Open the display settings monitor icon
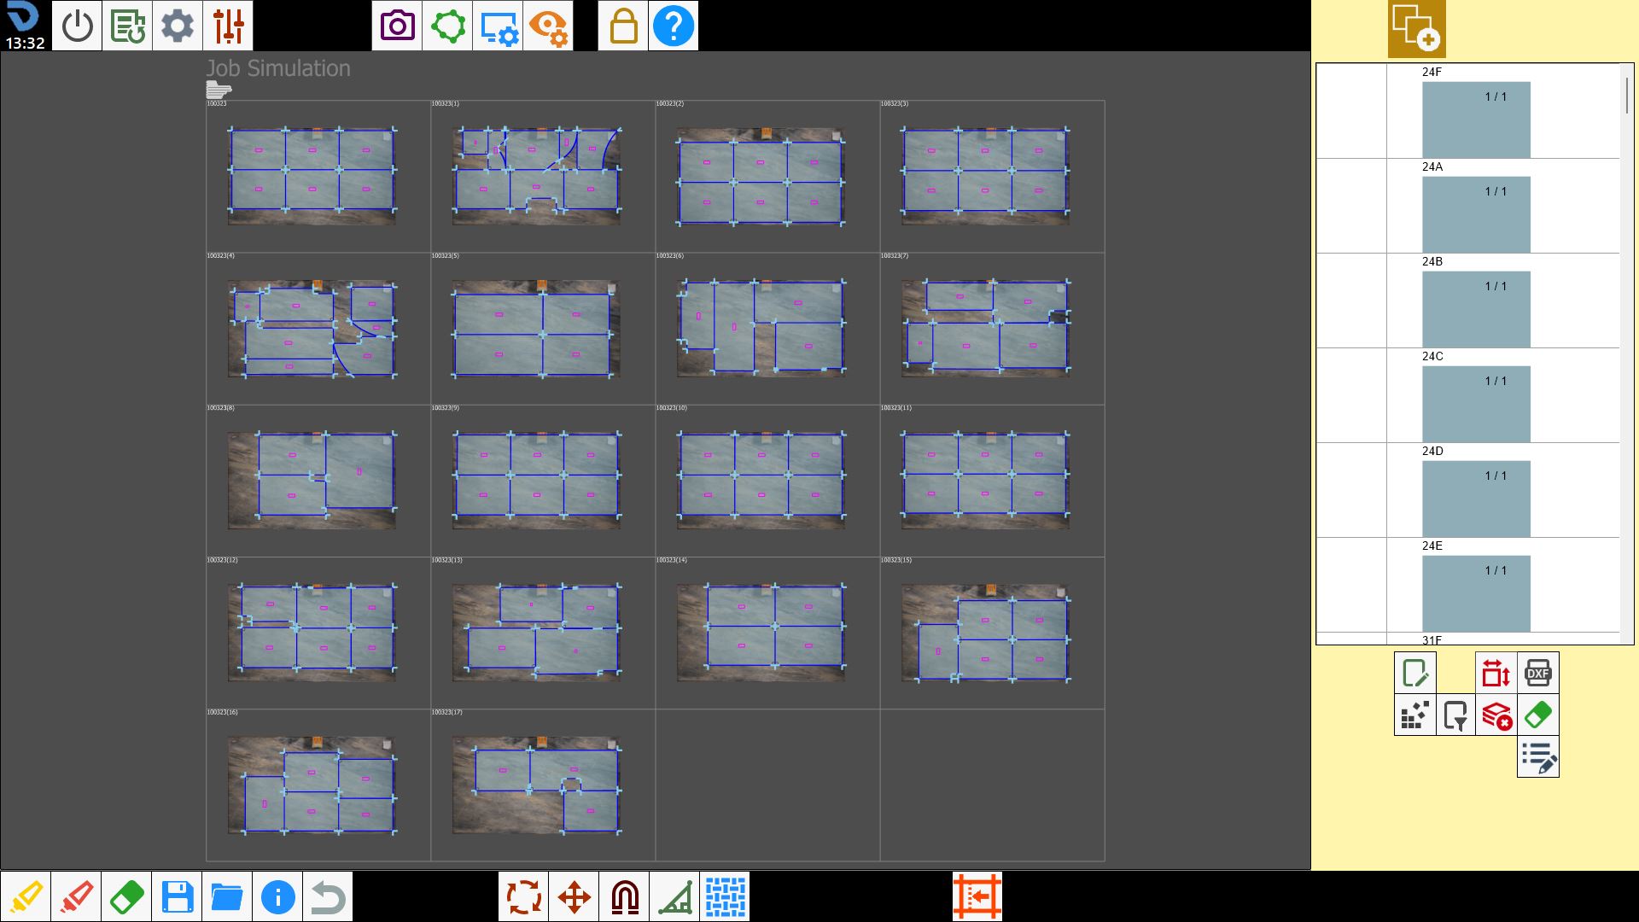The image size is (1639, 922). coord(498,26)
